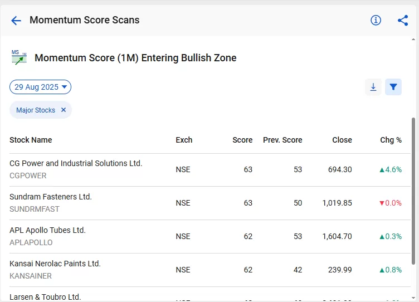419x302 pixels.
Task: Click the APLAPOLLO ticker symbol
Action: [x=31, y=242]
